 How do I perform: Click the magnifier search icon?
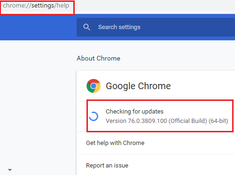[x=86, y=27]
